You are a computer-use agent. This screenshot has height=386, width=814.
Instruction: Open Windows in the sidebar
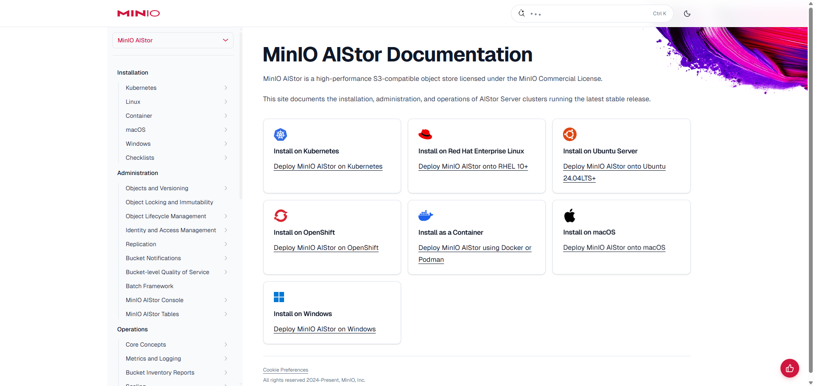138,144
